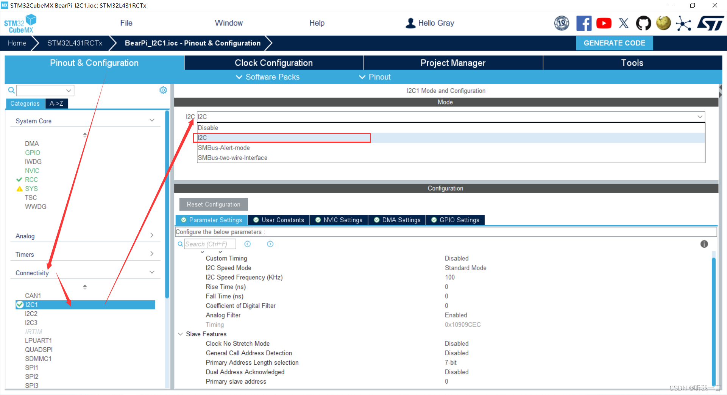
Task: Open the GPIO Settings tab
Action: click(x=456, y=220)
